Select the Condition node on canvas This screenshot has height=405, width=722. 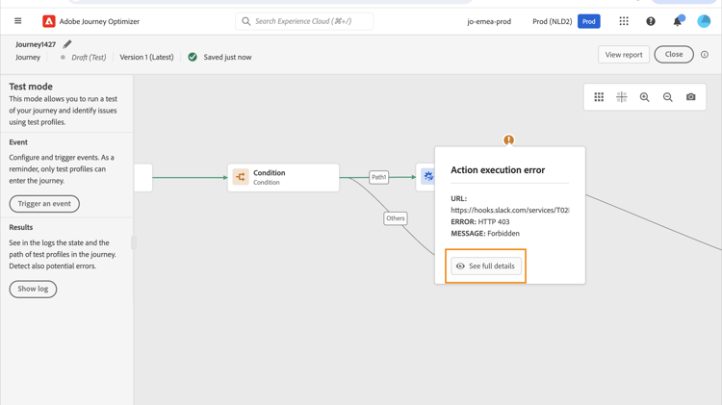click(x=283, y=177)
